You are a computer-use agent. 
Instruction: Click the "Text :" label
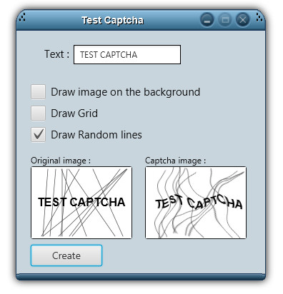click(x=57, y=54)
